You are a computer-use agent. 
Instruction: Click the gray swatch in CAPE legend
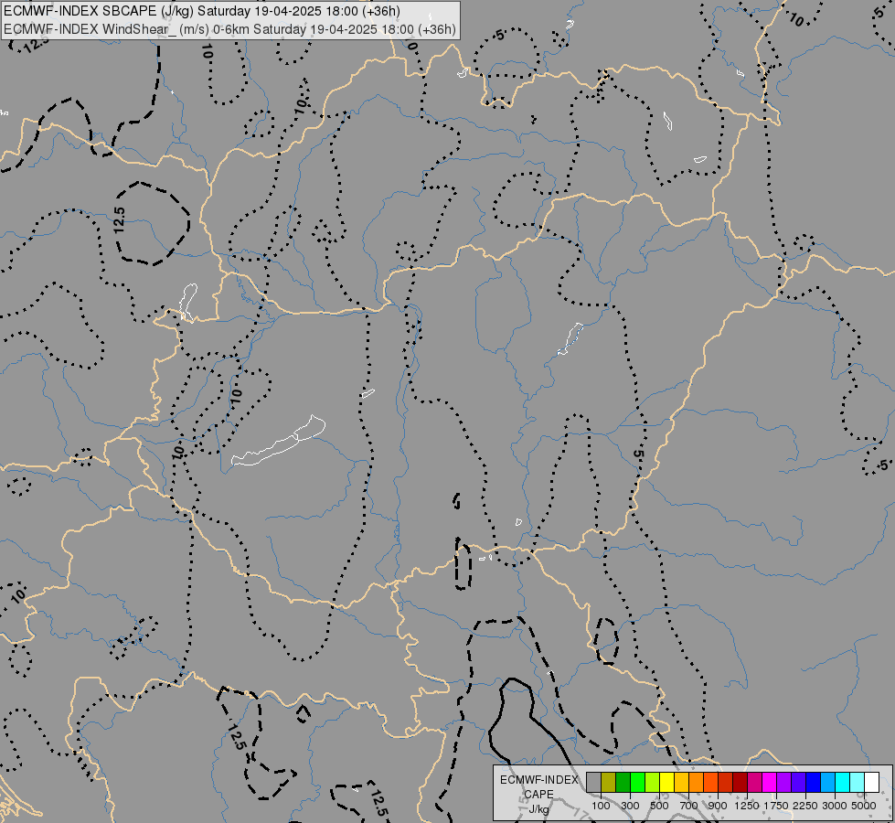coord(593,782)
